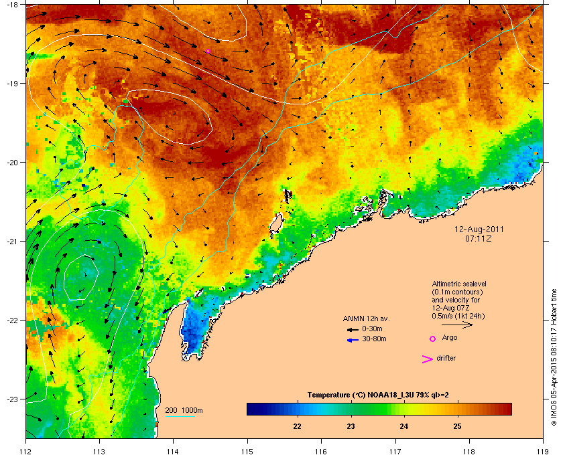Click the "12-Aug-2011" date label

point(479,230)
